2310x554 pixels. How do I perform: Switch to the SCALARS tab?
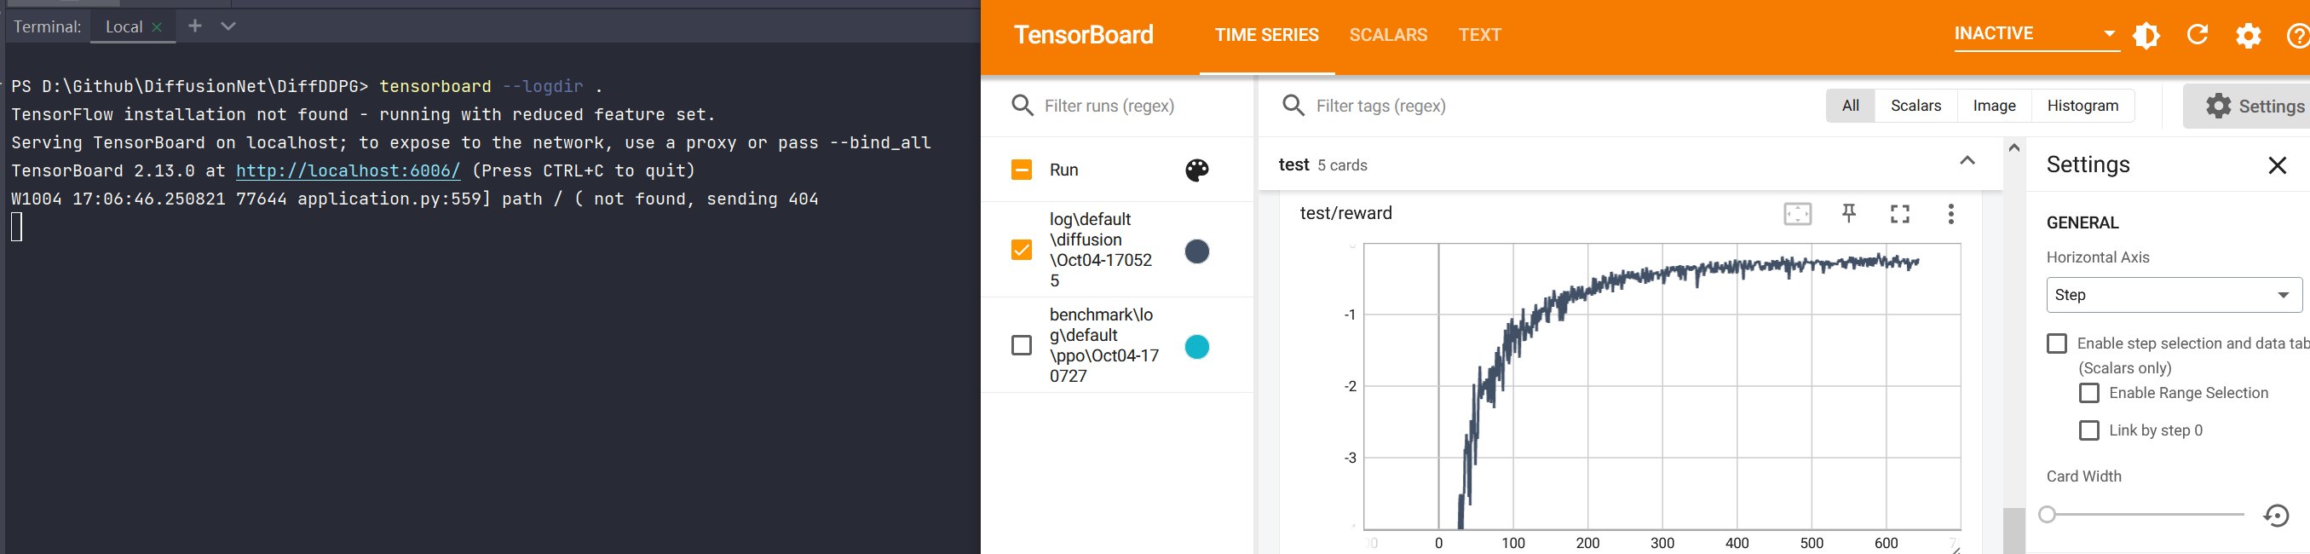1388,35
